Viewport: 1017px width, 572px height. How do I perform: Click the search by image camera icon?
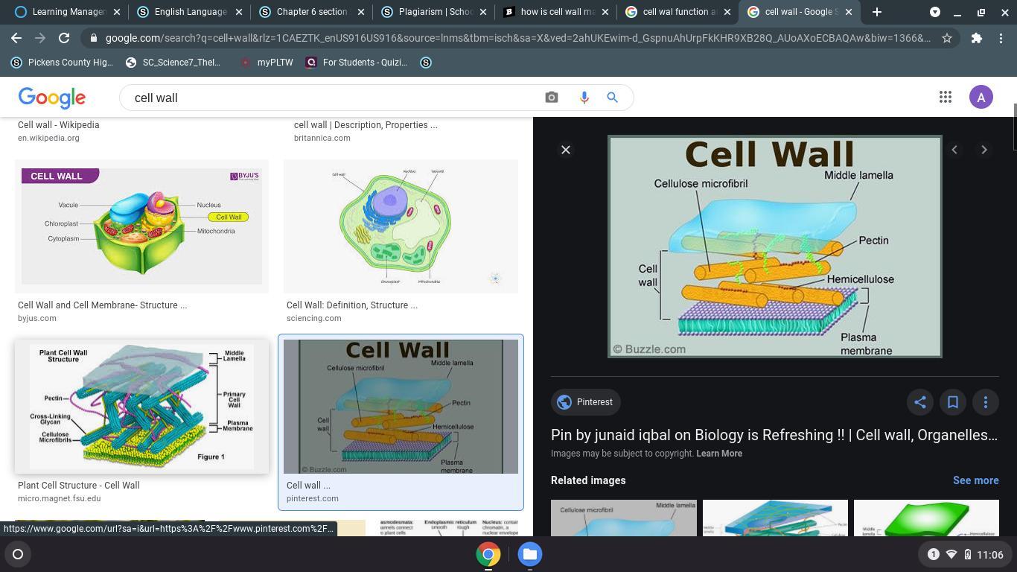click(x=551, y=98)
